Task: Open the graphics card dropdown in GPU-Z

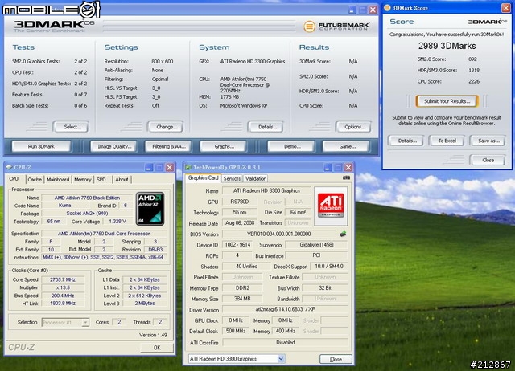Action: (281, 358)
